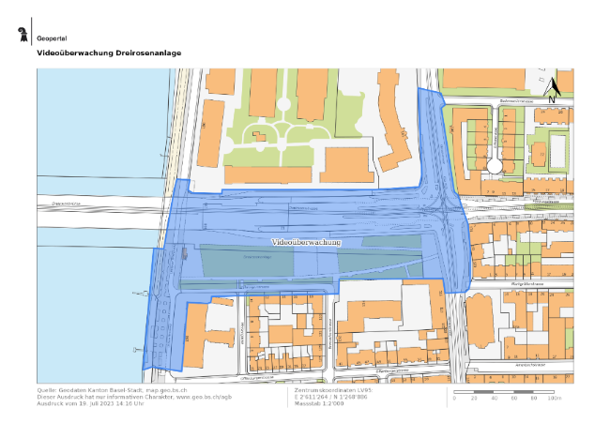Click the Geoportal header text
Viewport: 610px width, 438px height.
coord(51,38)
